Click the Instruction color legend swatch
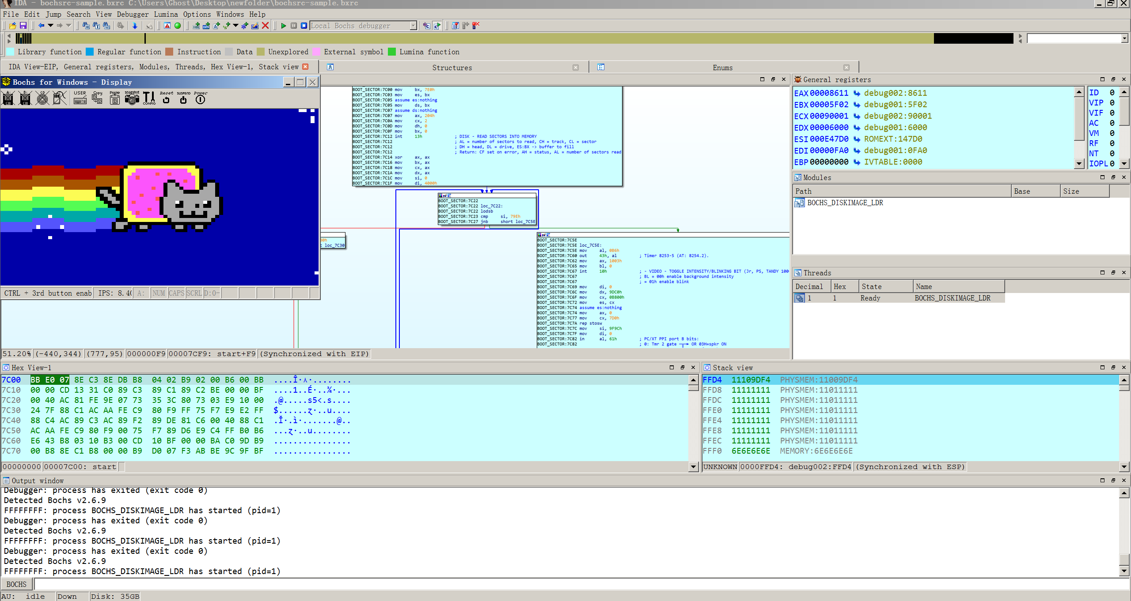This screenshot has width=1131, height=601. 169,52
